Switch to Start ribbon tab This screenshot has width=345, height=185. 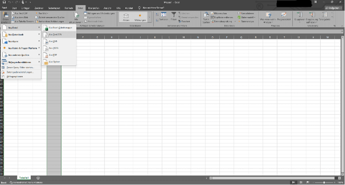tap(14, 8)
